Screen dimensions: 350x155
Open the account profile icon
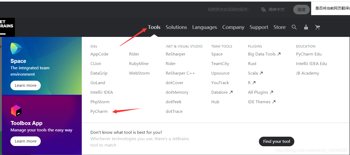point(306,27)
